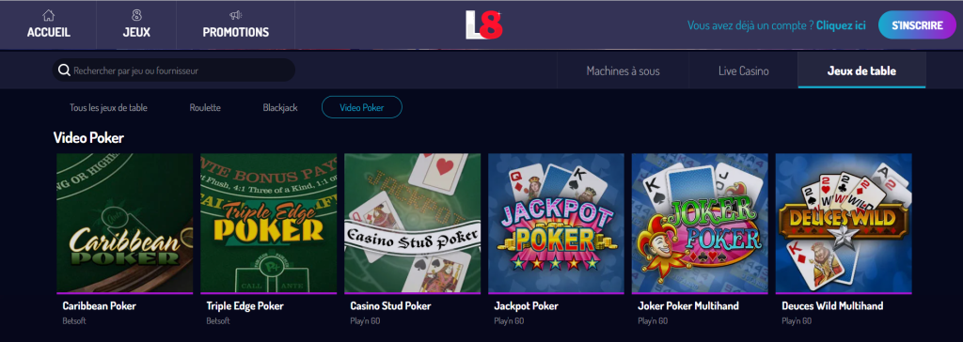Click the Accueil home icon
963x342 pixels.
[49, 15]
